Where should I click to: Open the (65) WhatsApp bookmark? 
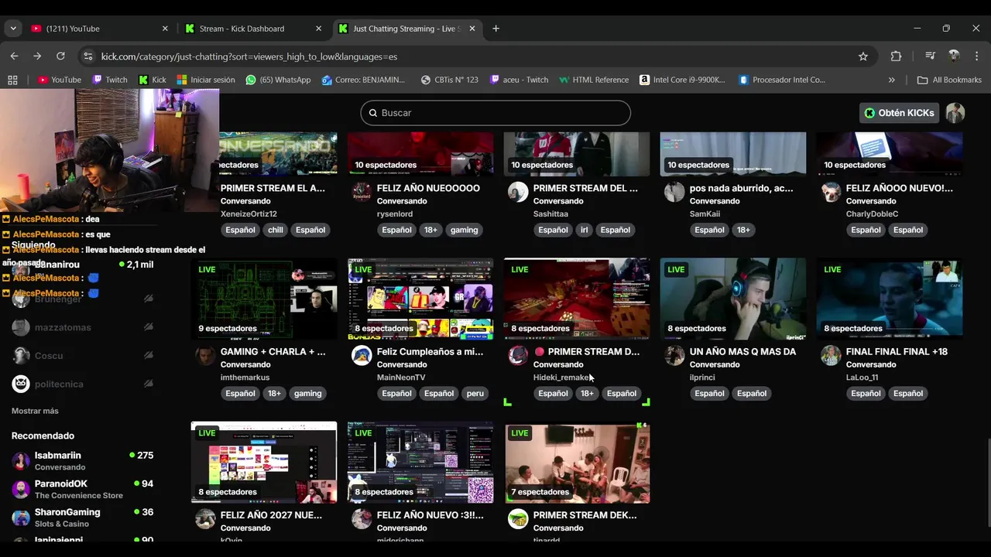click(278, 80)
